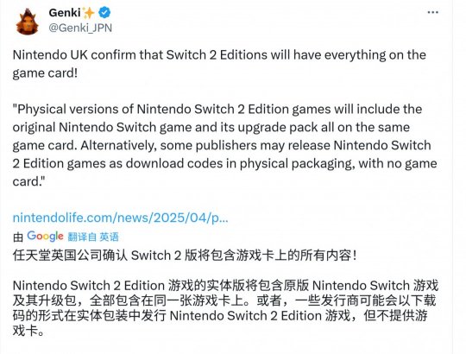Click the 翻译自 英语 translation link
The image size is (466, 354).
(x=93, y=237)
